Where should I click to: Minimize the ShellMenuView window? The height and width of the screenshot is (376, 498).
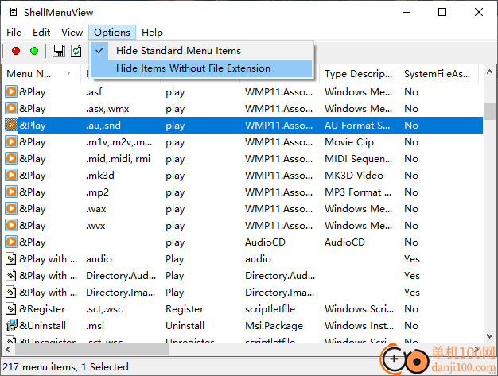[x=407, y=12]
